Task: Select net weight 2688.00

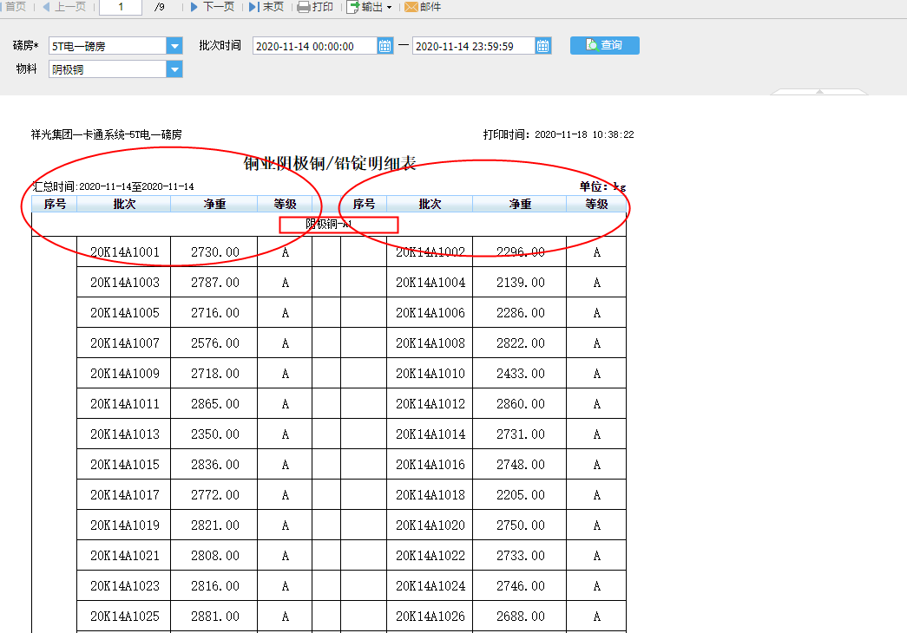Action: pyautogui.click(x=520, y=617)
